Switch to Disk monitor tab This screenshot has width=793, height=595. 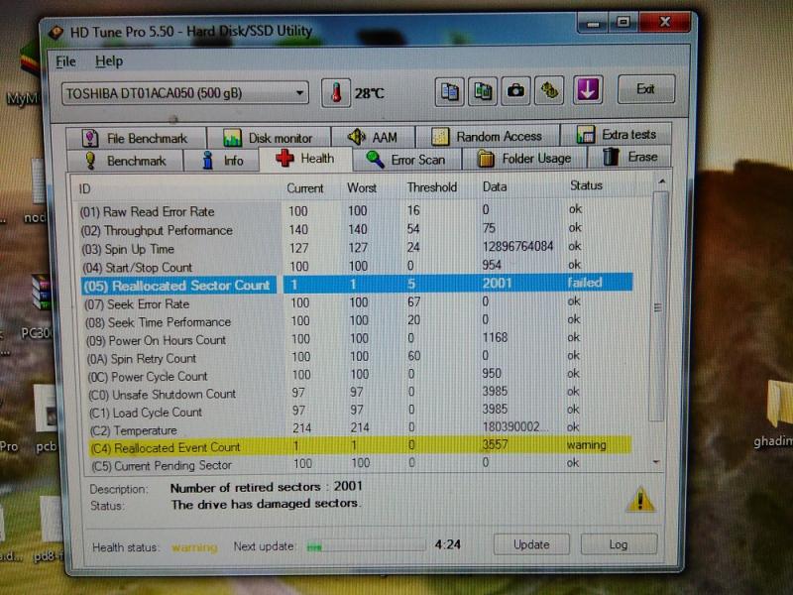[x=269, y=138]
